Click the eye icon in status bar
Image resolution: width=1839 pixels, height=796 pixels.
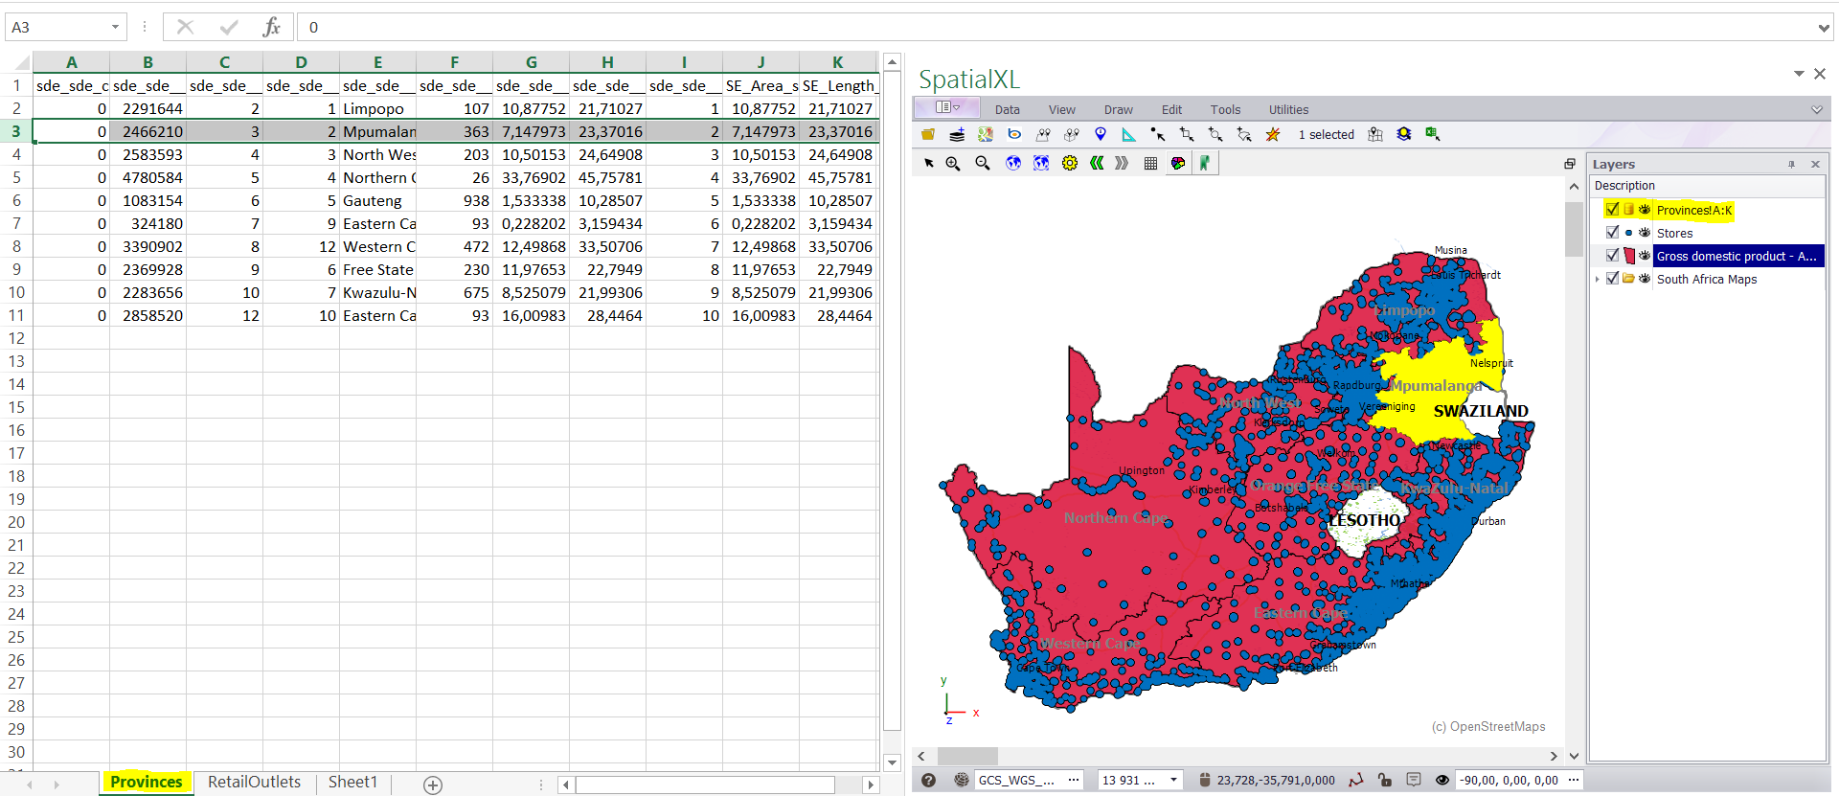tap(1442, 780)
